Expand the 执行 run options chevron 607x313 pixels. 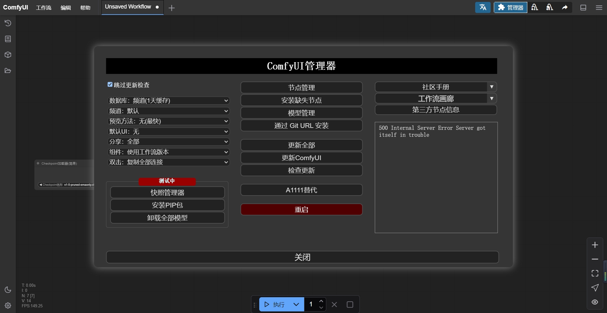tap(296, 304)
